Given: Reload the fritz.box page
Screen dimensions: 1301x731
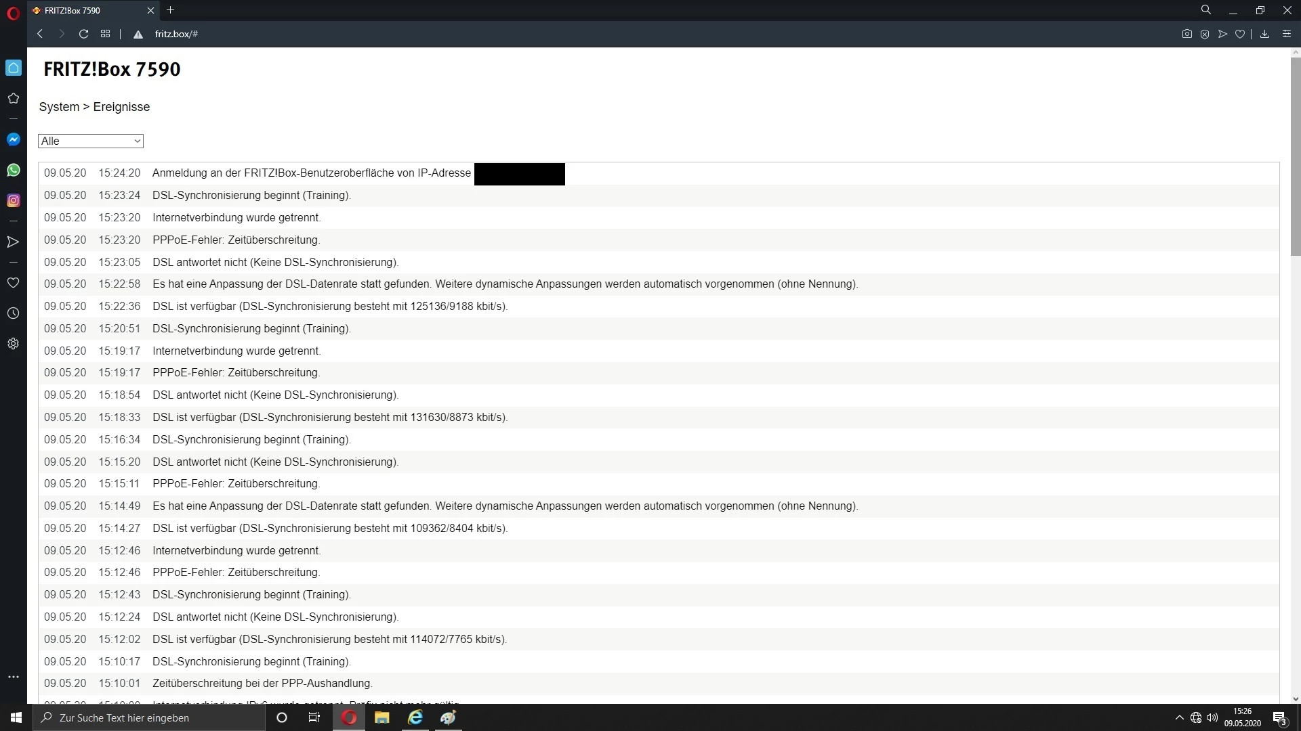Looking at the screenshot, I should pyautogui.click(x=83, y=34).
